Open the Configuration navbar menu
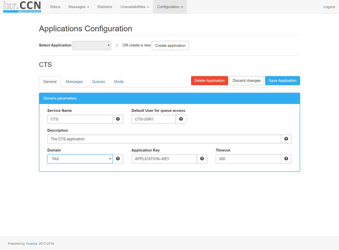The width and height of the screenshot is (339, 250). click(x=170, y=7)
